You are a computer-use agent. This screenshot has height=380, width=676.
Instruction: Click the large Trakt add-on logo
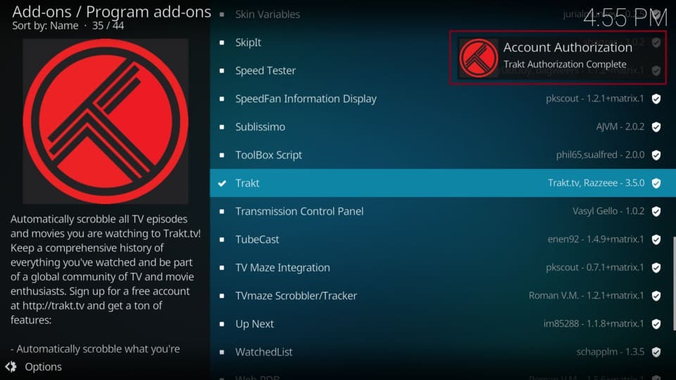coord(106,121)
